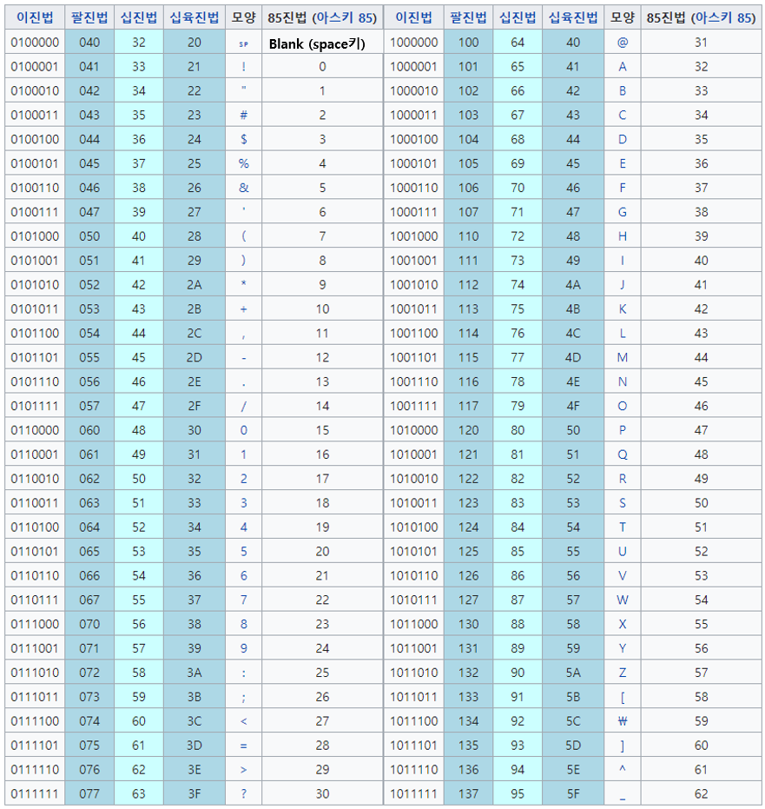Screen dimensions: 765x809
Task: Open the 이진법 header link above 1000000
Action: [x=414, y=17]
